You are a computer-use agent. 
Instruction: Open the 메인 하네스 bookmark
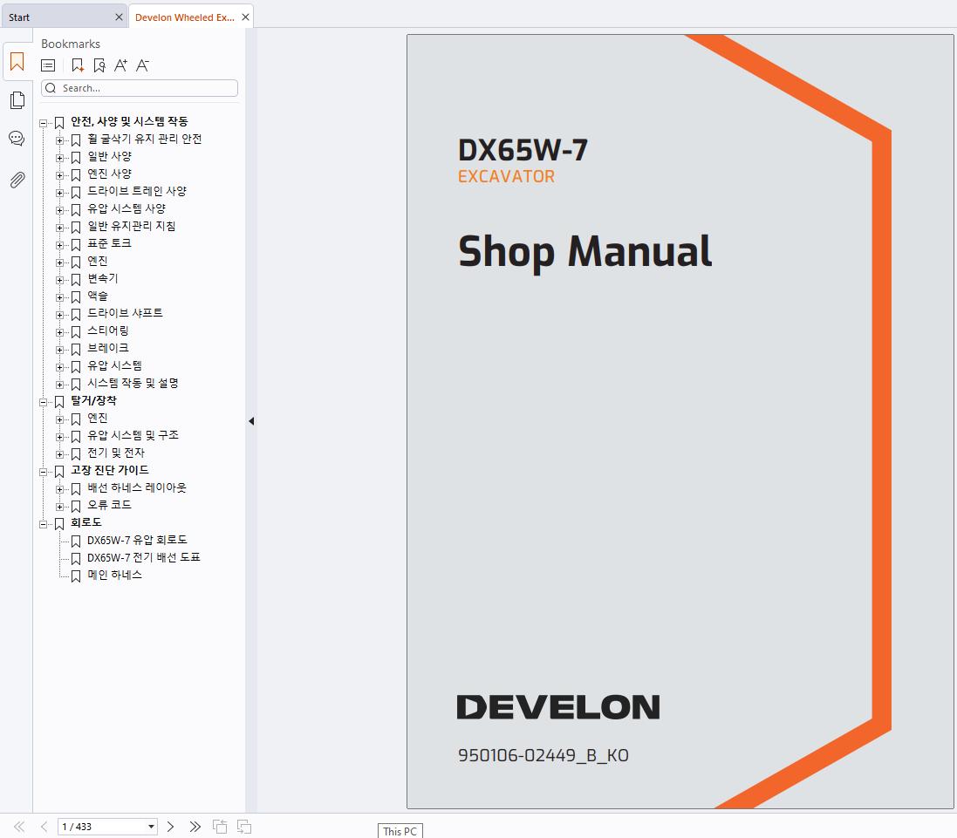[x=115, y=575]
